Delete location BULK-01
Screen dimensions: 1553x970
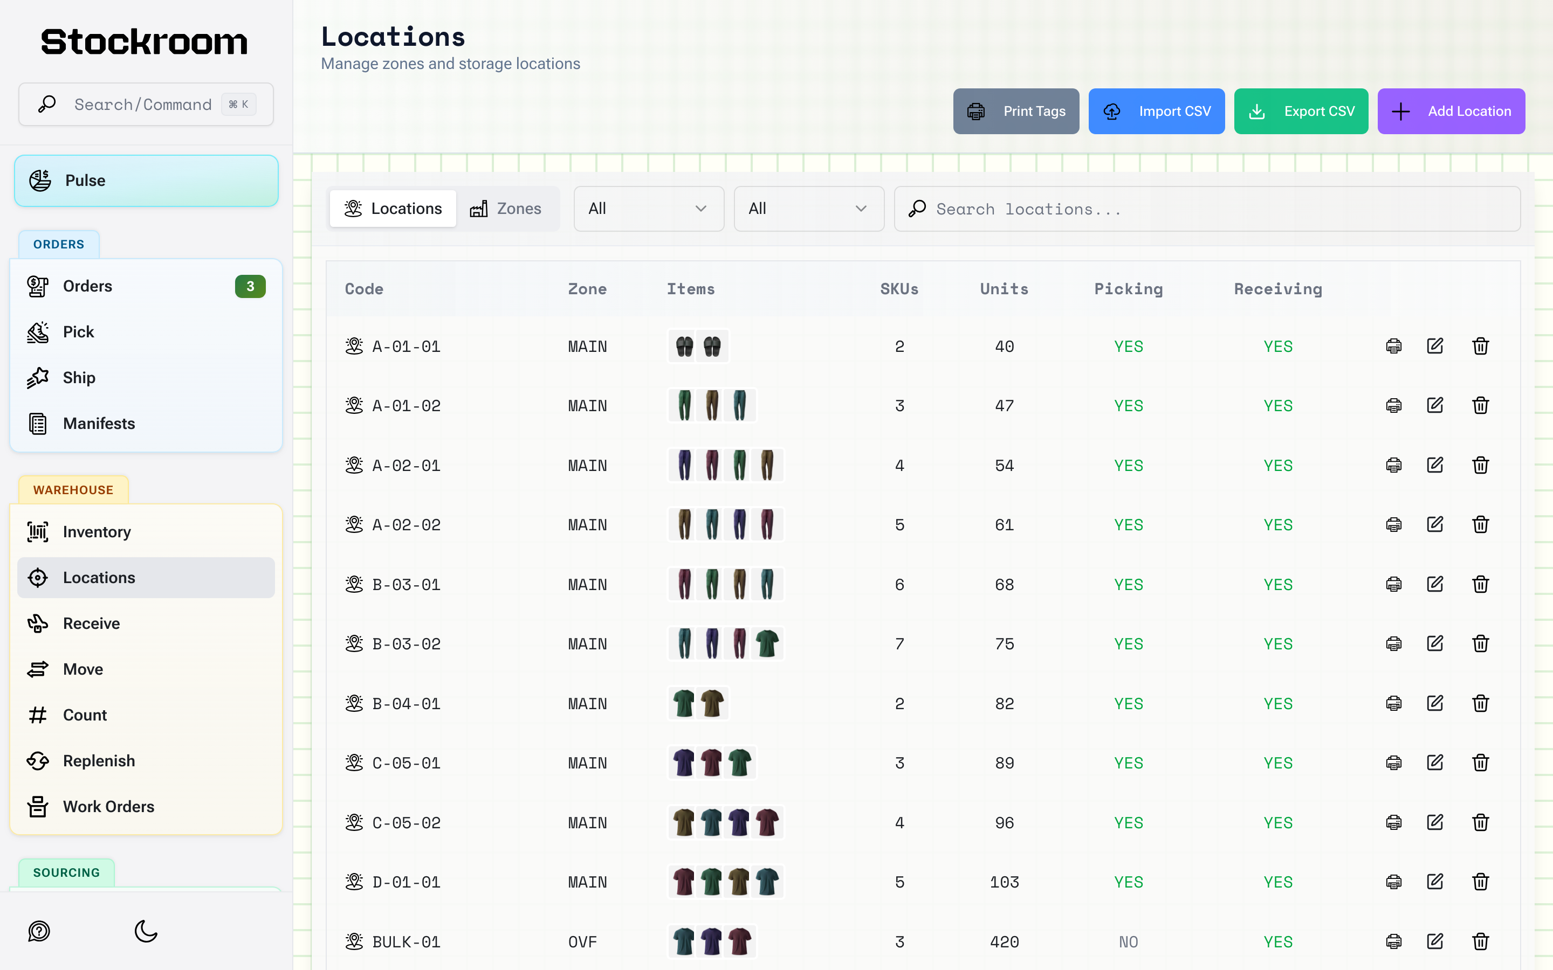click(1481, 942)
